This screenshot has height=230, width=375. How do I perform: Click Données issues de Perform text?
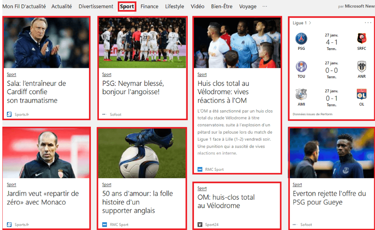click(312, 114)
